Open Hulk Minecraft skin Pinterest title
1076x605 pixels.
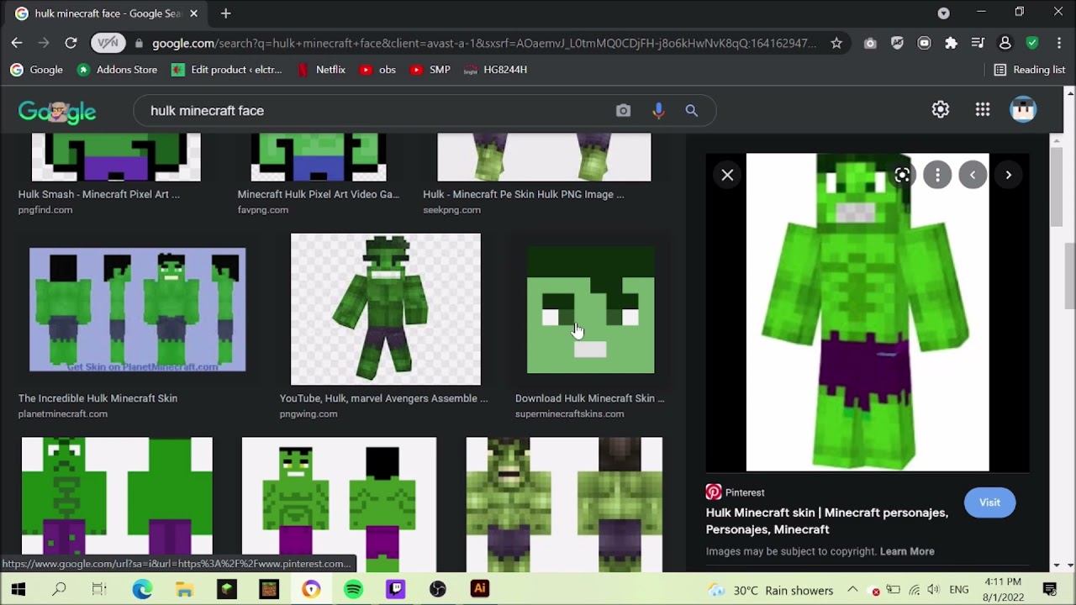pyautogui.click(x=827, y=521)
